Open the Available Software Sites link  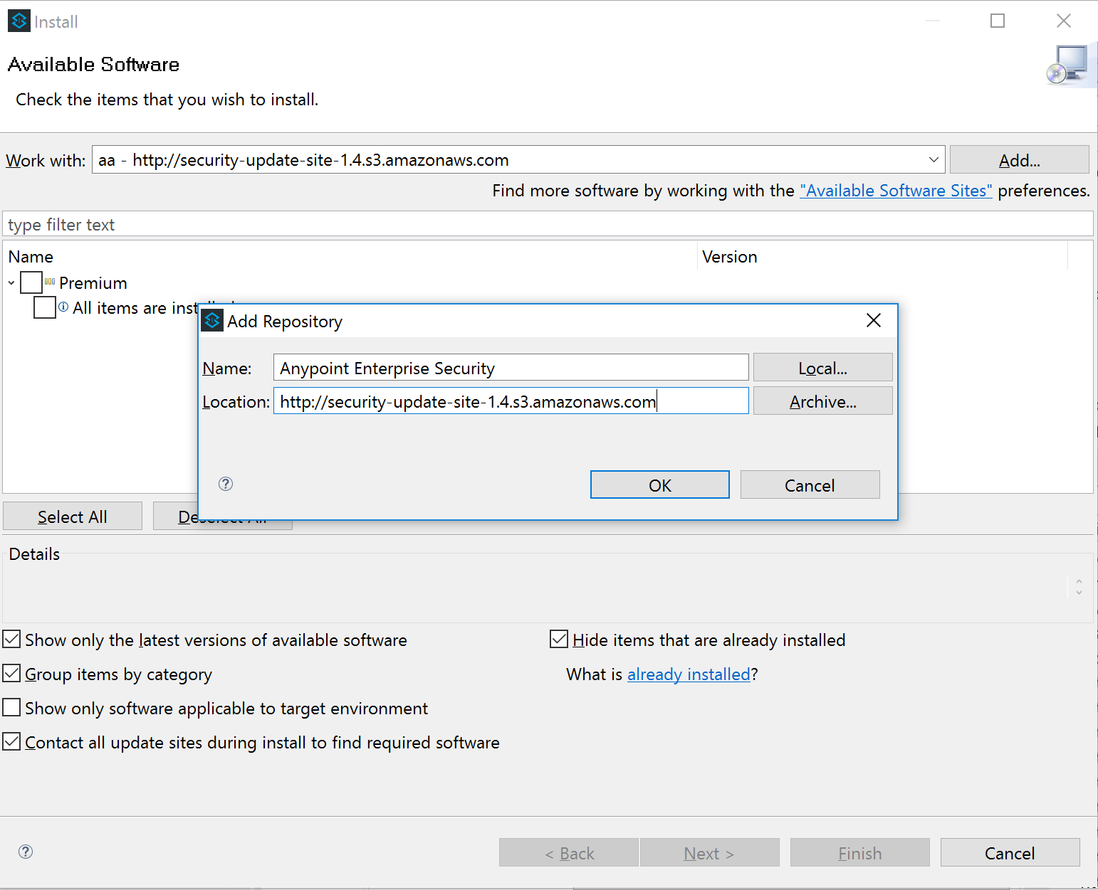click(x=895, y=191)
